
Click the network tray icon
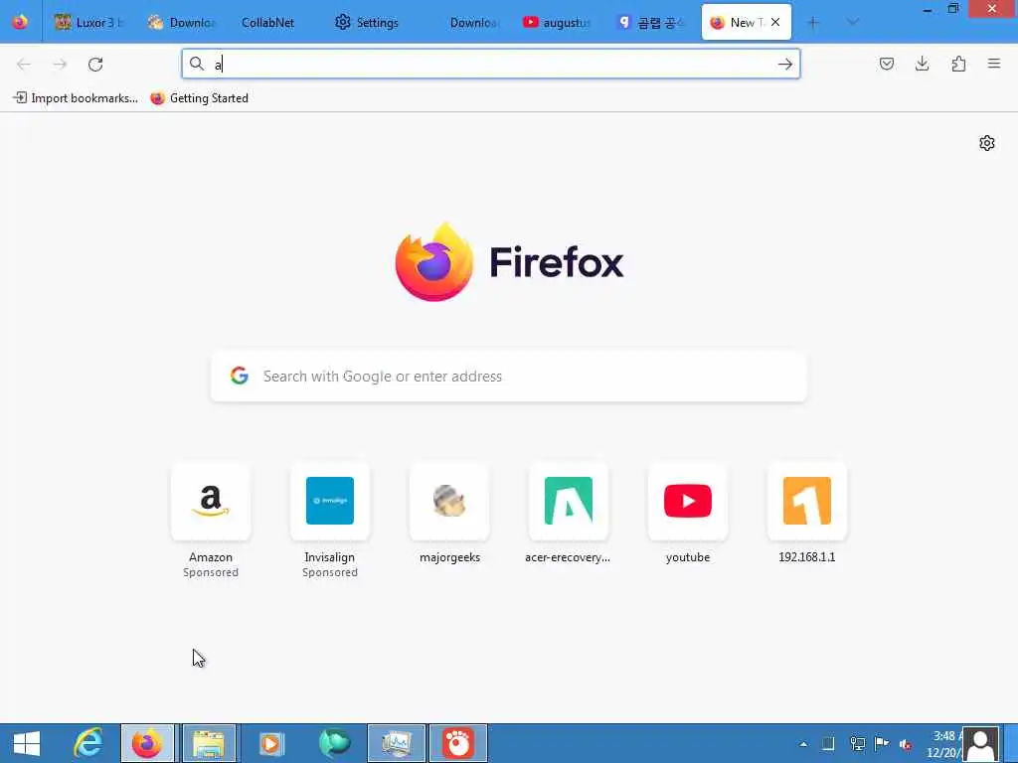point(857,744)
